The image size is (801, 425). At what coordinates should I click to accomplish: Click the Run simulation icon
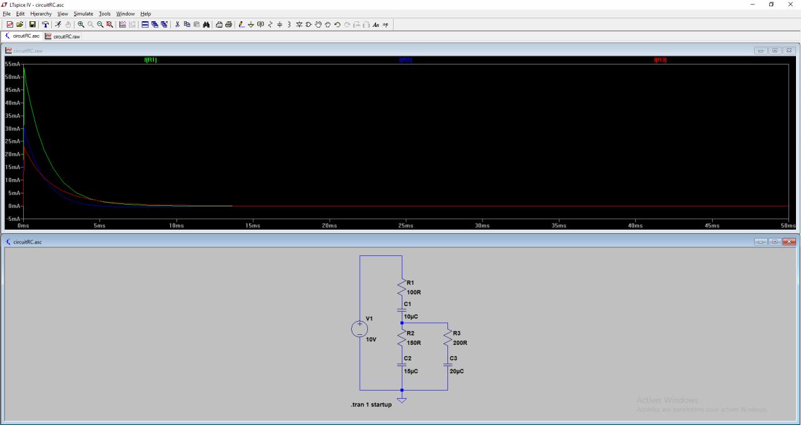(58, 24)
